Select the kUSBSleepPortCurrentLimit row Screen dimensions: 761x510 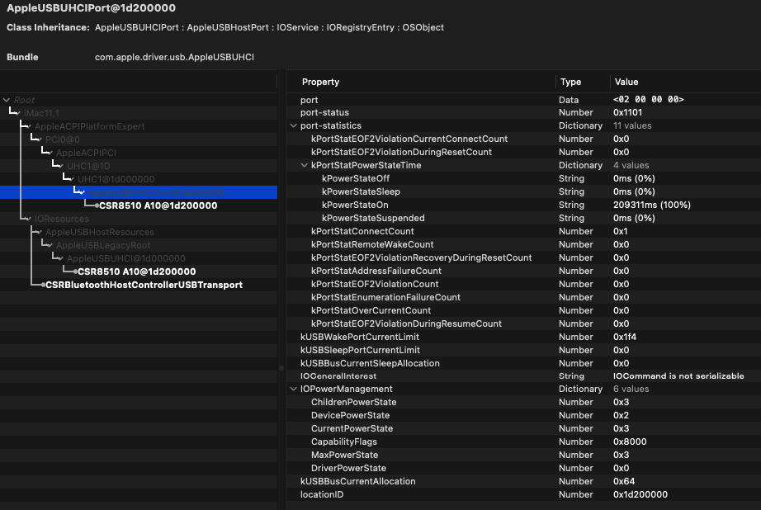pos(523,350)
